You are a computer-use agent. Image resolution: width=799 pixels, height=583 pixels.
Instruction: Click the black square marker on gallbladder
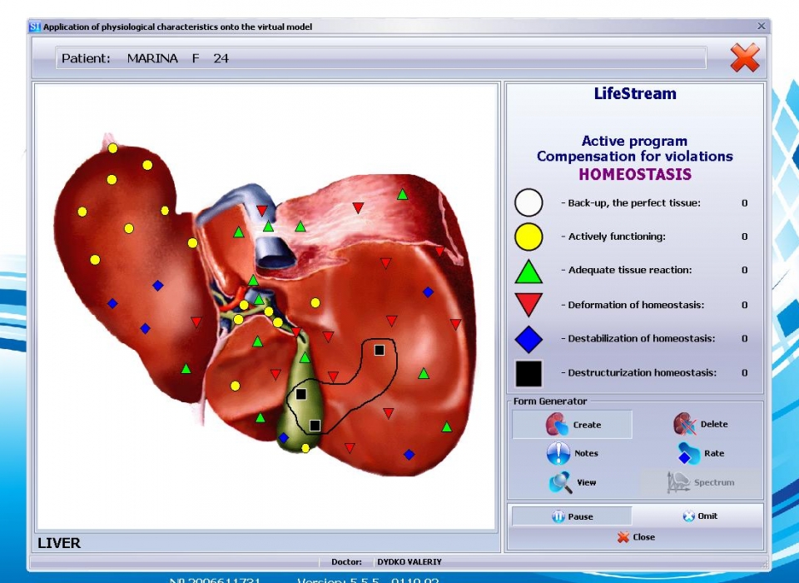(301, 394)
